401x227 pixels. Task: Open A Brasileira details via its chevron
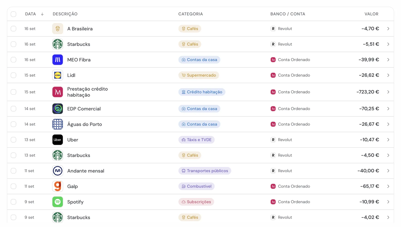[388, 29]
